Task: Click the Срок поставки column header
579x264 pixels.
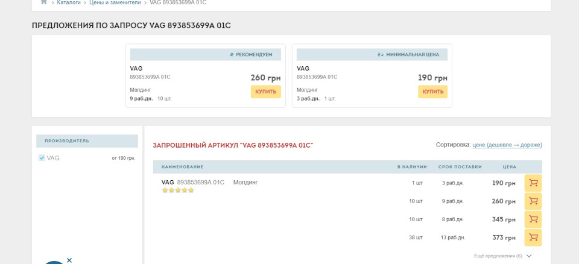Action: (x=460, y=167)
